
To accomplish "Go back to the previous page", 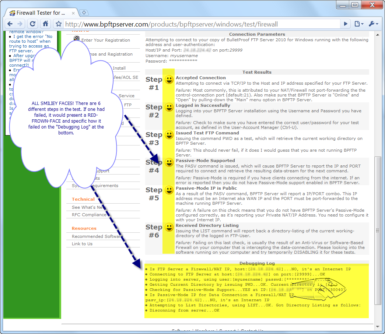I will coord(10,24).
